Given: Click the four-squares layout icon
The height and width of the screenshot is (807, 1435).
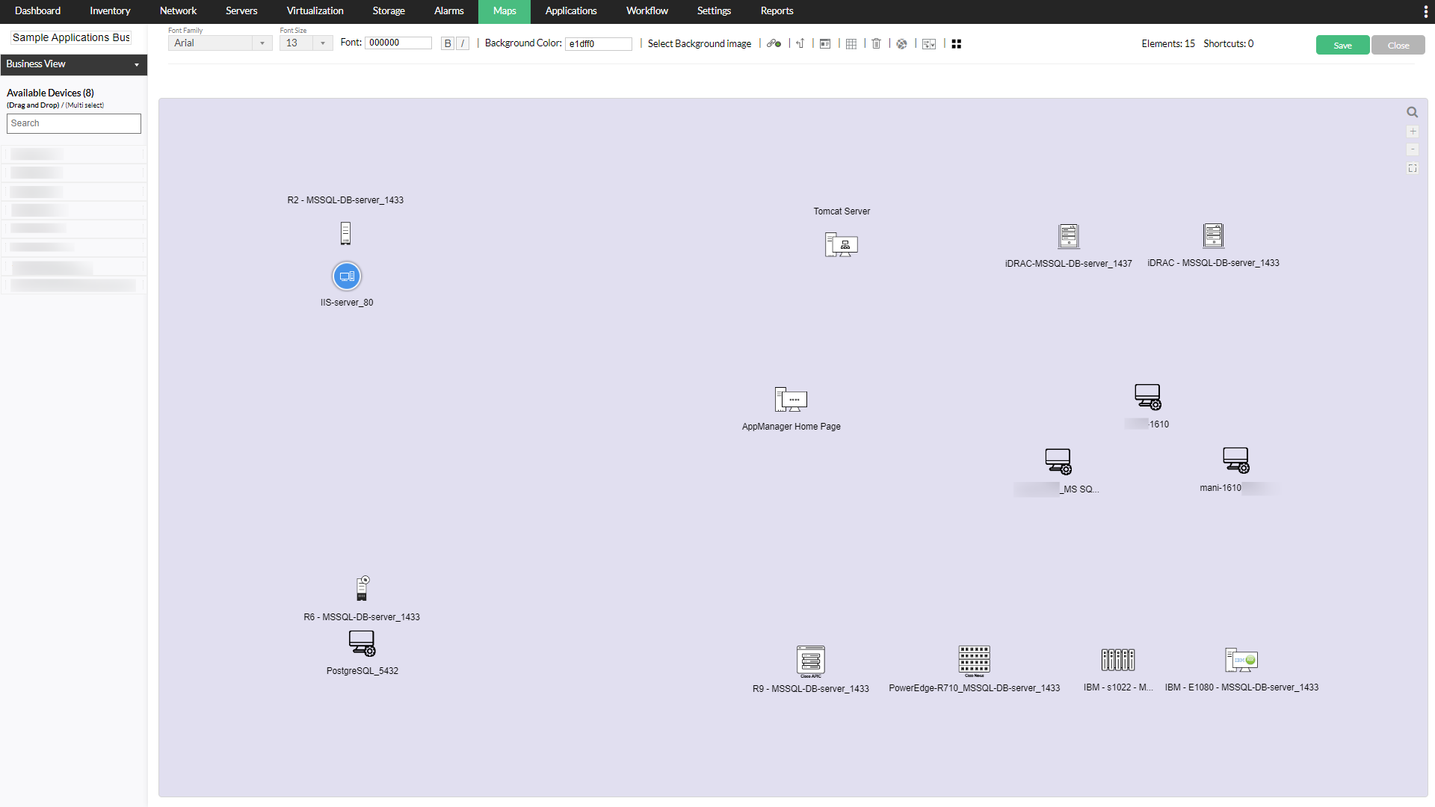Looking at the screenshot, I should [957, 44].
